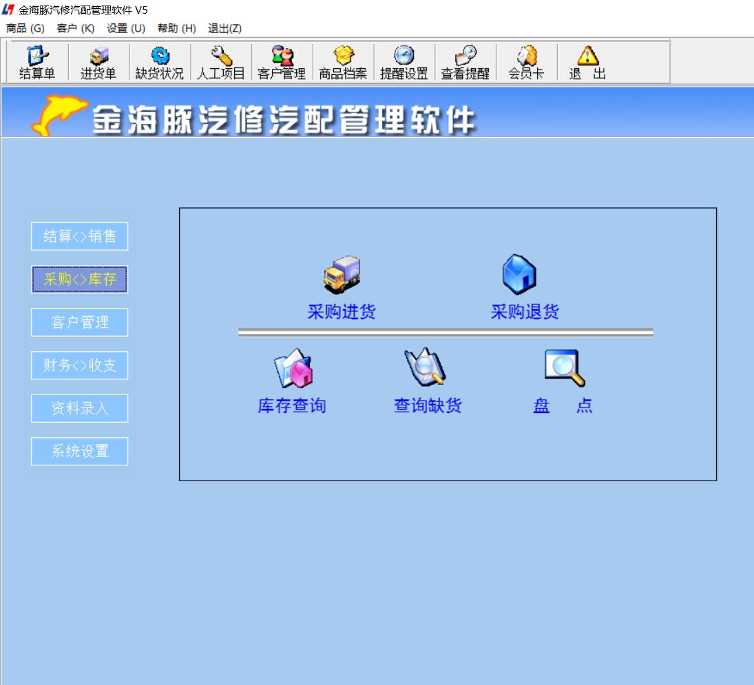Click the 盘点 text link

pos(563,405)
